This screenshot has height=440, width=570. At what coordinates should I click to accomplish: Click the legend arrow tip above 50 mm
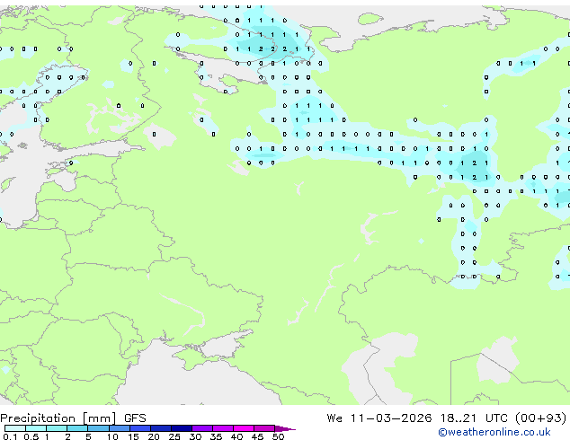pyautogui.click(x=285, y=428)
